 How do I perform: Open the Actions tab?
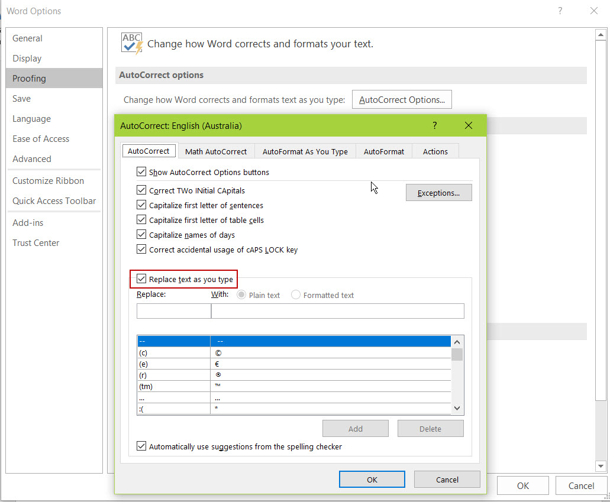pos(435,151)
